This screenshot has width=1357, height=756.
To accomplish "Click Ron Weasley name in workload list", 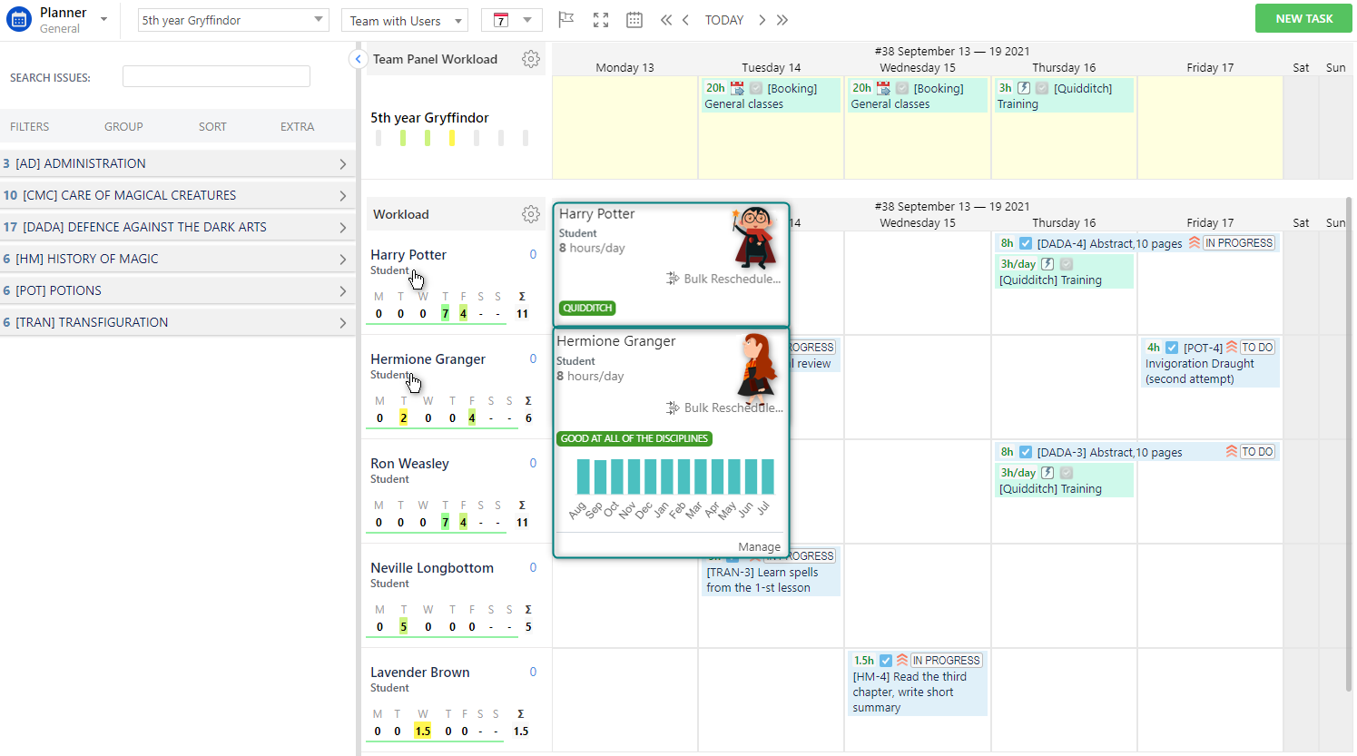I will point(409,464).
